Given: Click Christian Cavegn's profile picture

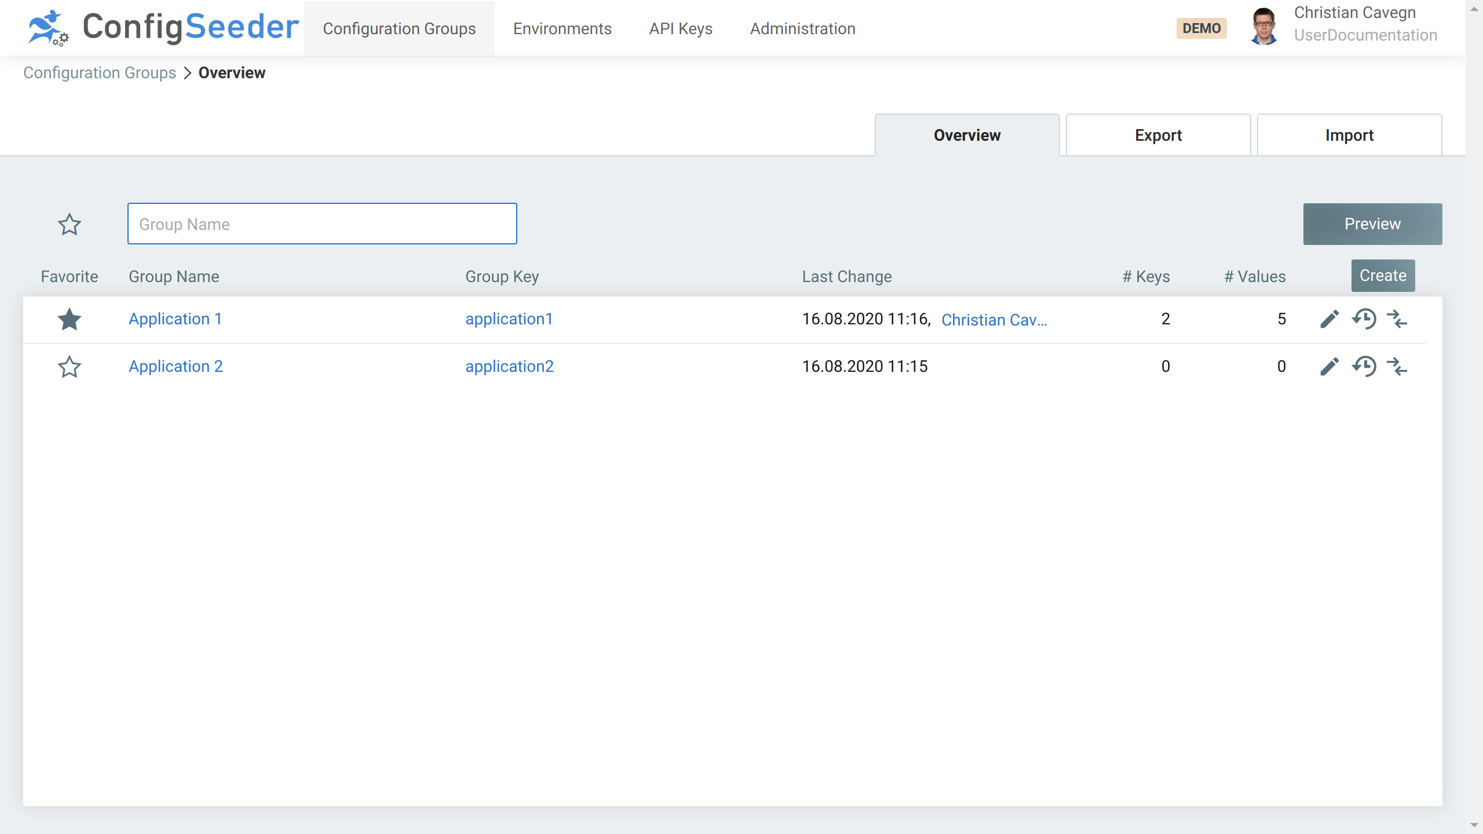Looking at the screenshot, I should [x=1265, y=27].
